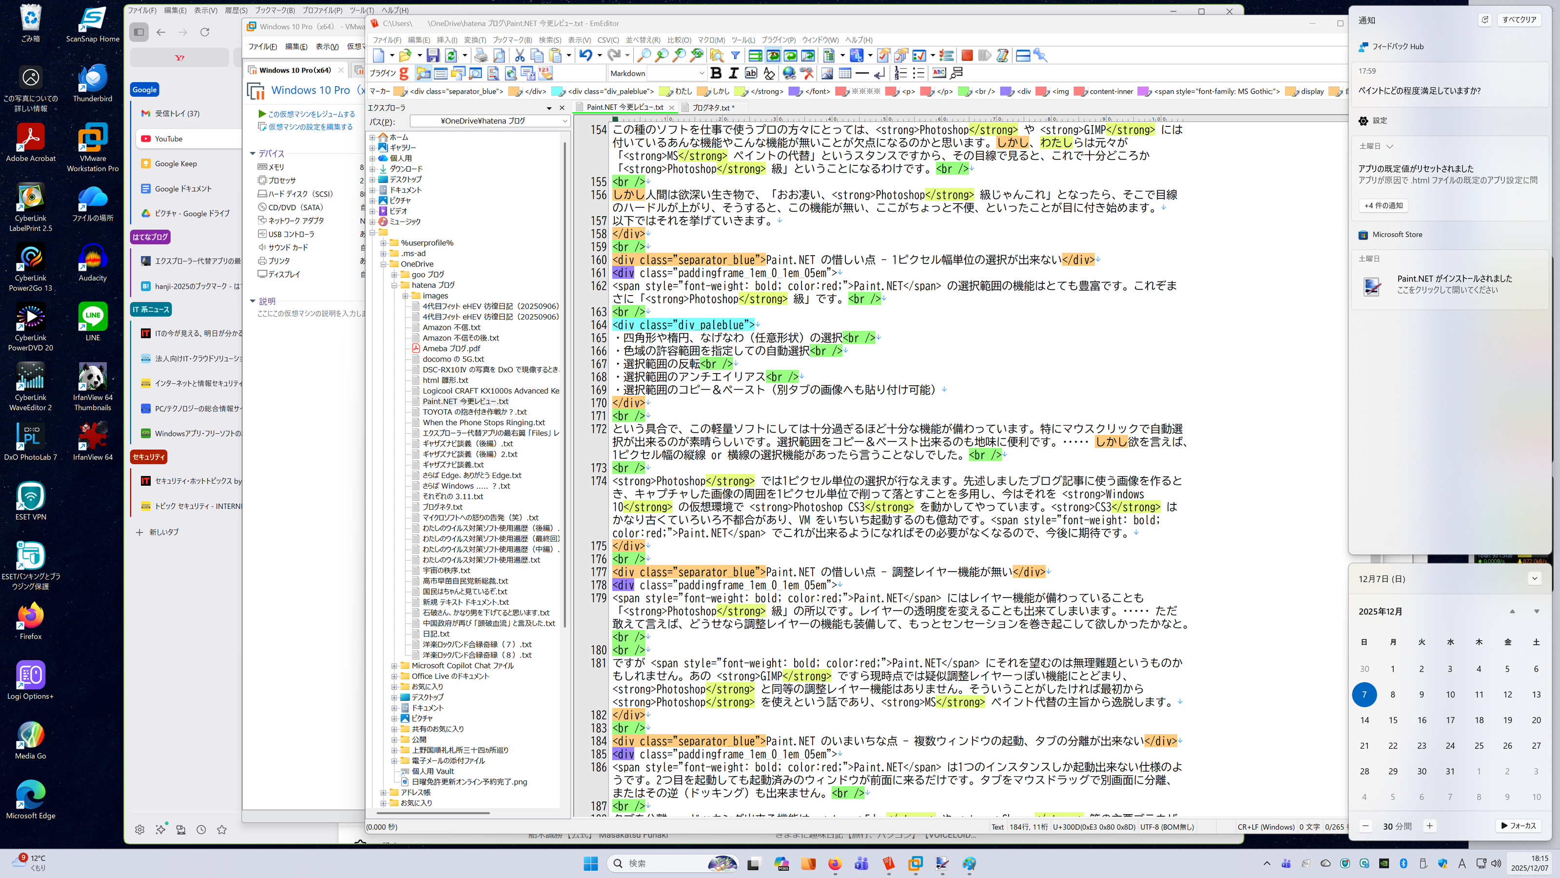Image resolution: width=1560 pixels, height=878 pixels.
Task: Click the 'この仮想マシンをレジュームする' link
Action: [x=312, y=114]
